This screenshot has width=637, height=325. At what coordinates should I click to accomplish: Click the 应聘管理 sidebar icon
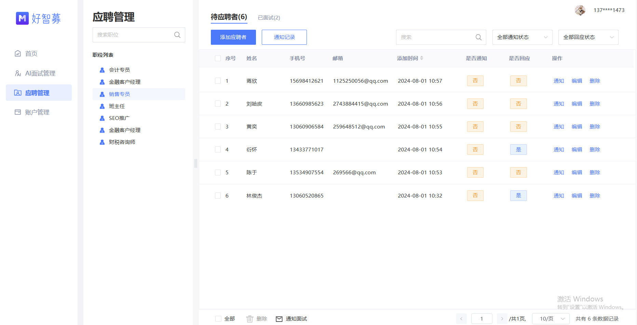click(18, 93)
